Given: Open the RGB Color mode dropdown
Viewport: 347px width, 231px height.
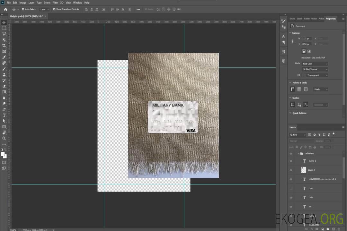Looking at the screenshot, I should coord(315,64).
